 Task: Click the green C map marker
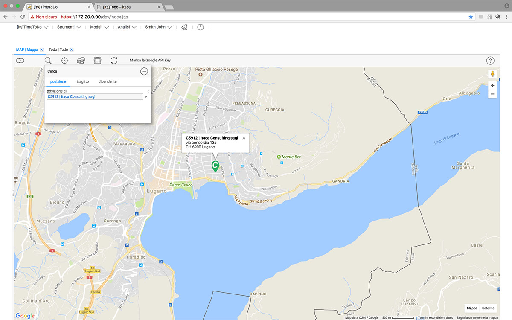[215, 166]
